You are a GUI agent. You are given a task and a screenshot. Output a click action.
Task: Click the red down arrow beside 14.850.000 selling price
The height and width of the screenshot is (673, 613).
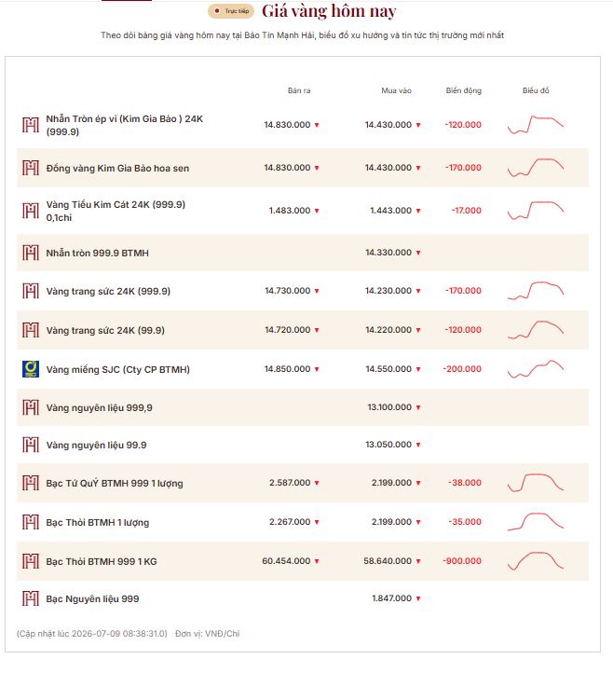317,369
